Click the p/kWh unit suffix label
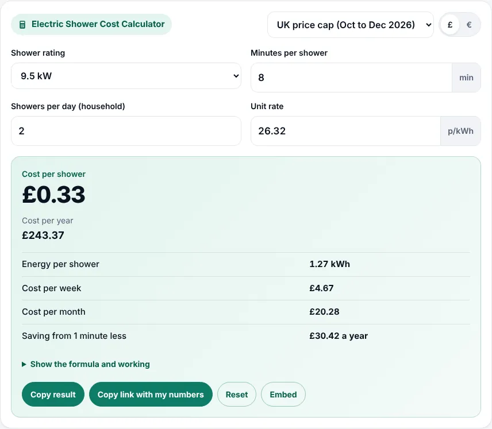The height and width of the screenshot is (429, 492). pos(460,131)
